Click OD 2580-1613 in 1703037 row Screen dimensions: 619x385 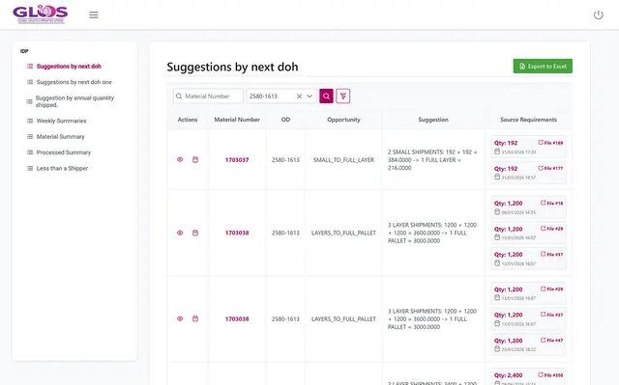coord(285,160)
